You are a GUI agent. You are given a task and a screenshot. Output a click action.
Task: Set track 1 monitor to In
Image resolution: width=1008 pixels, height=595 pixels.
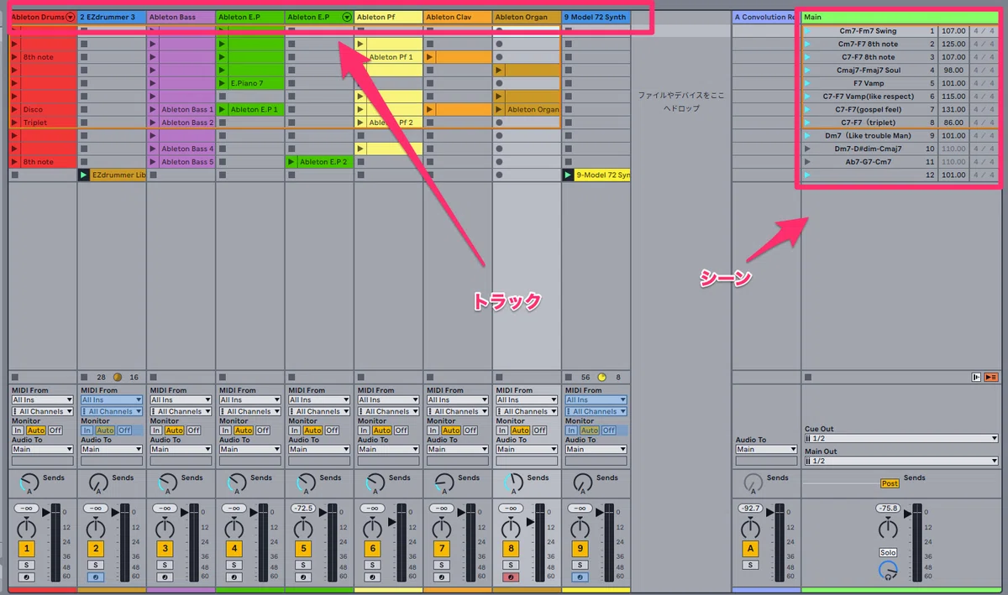point(17,431)
